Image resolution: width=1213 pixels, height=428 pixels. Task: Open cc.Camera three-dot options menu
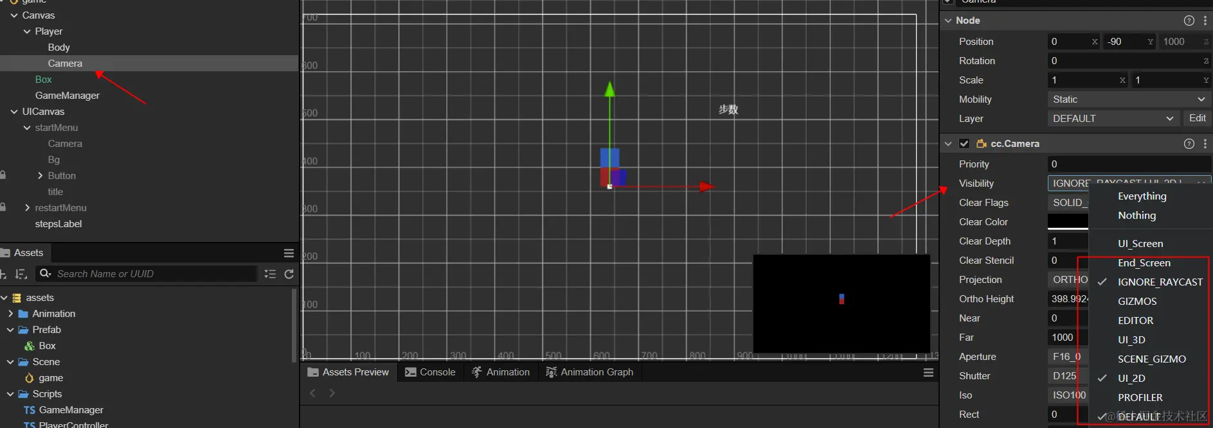pos(1205,144)
